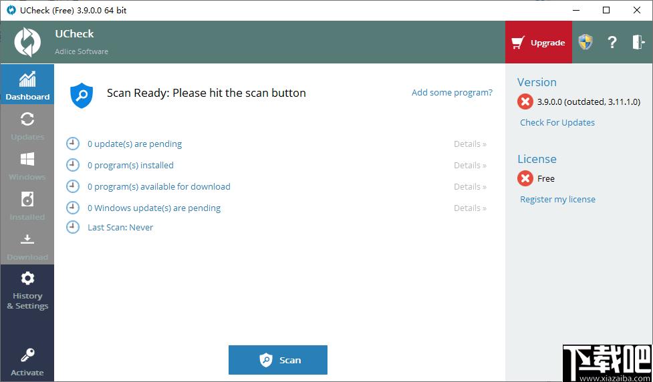Screen dimensions: 653x382
Task: Click '0 update(s) are pending' text
Action: 134,144
